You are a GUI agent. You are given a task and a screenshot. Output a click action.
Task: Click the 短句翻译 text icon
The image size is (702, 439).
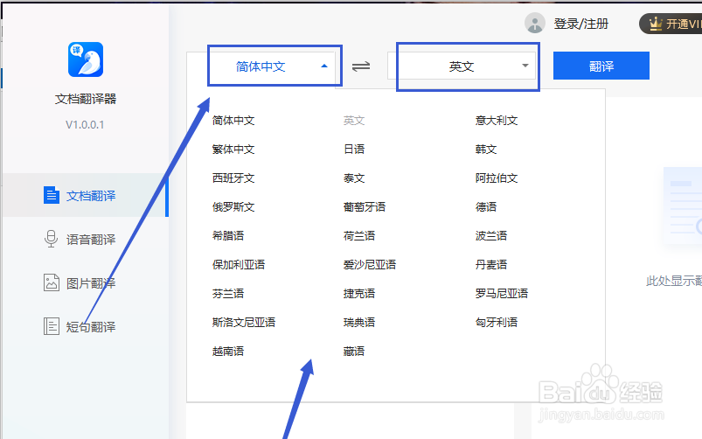pyautogui.click(x=52, y=326)
